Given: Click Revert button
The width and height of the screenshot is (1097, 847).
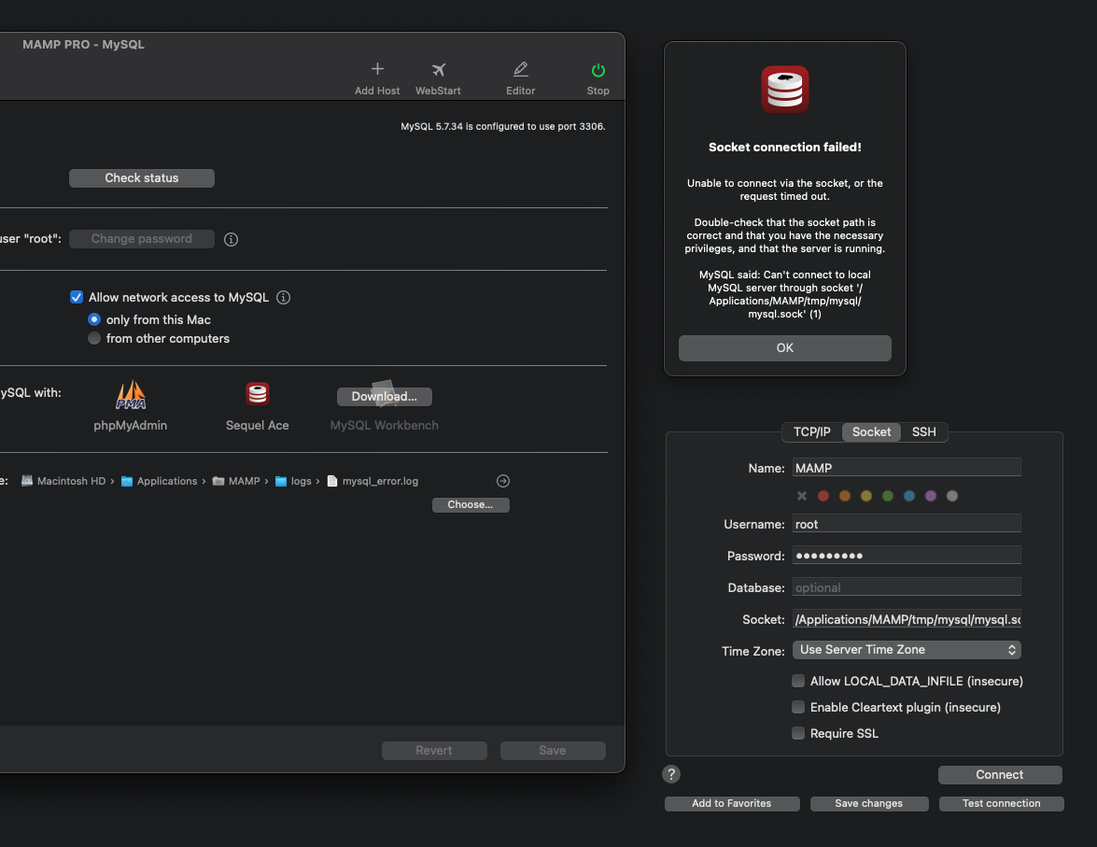Looking at the screenshot, I should click(434, 751).
